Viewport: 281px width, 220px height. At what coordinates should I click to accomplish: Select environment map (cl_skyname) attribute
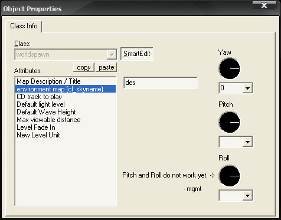point(66,89)
